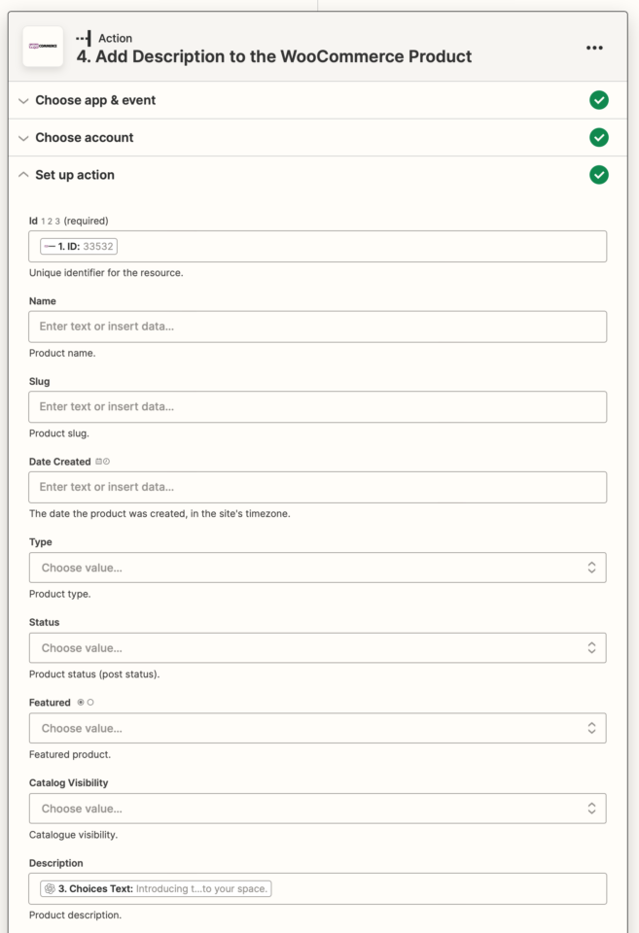This screenshot has width=639, height=933.
Task: Click green checkmark on Set up action
Action: [x=599, y=175]
